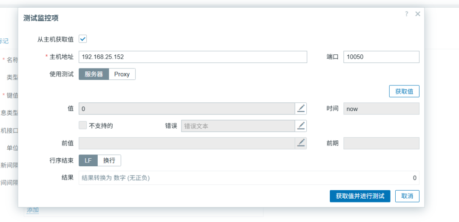Choose 换行 as 行序结束
Image resolution: width=459 pixels, height=222 pixels.
point(109,160)
